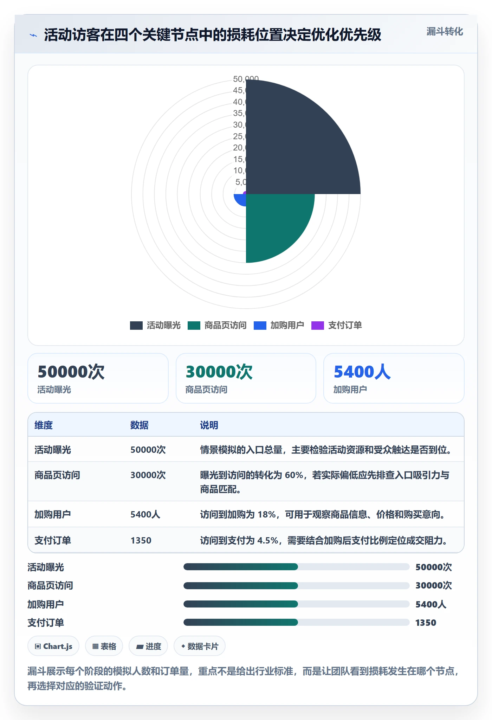Click the 进度 chip

tap(148, 646)
